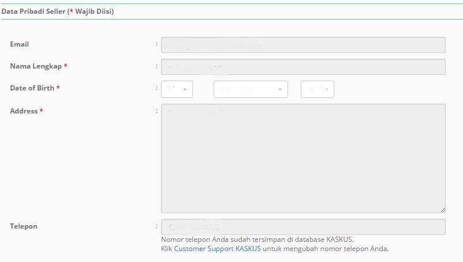Click the 'Email' label
The width and height of the screenshot is (463, 262).
tap(20, 44)
